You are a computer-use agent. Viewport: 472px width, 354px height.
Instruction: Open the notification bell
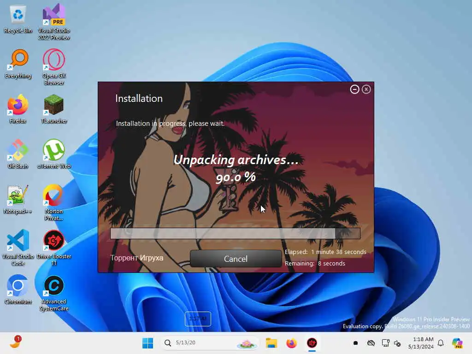coord(441,343)
